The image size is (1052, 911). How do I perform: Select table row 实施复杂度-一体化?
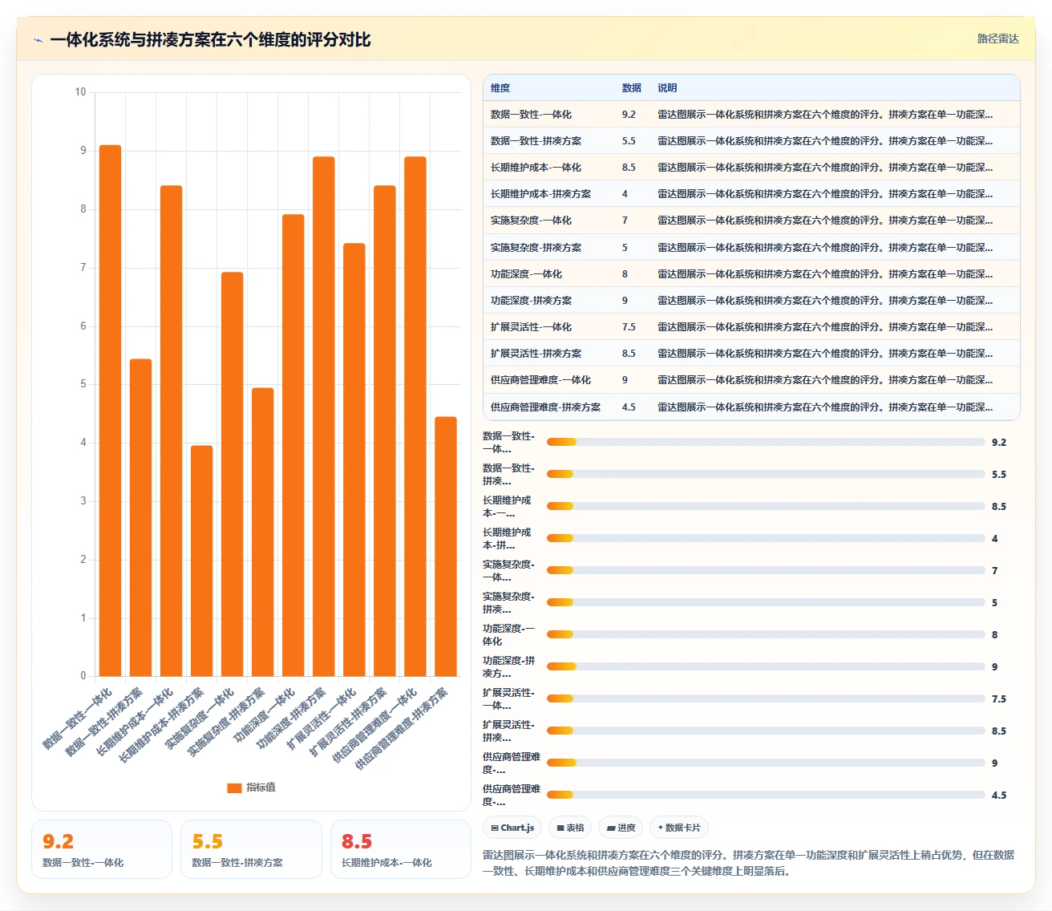point(751,220)
